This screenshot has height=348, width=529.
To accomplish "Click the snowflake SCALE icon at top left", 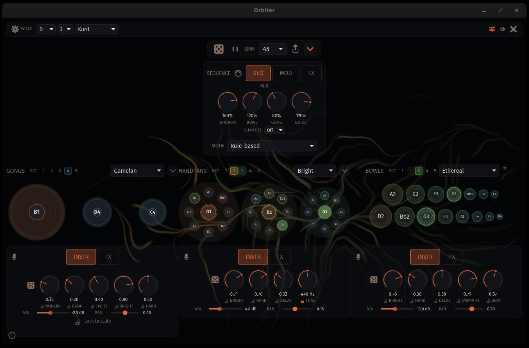I will point(15,29).
